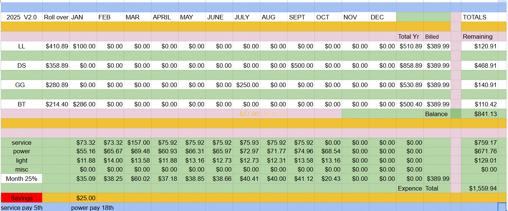Click the Balance label cell
The width and height of the screenshot is (508, 211).
click(436, 114)
